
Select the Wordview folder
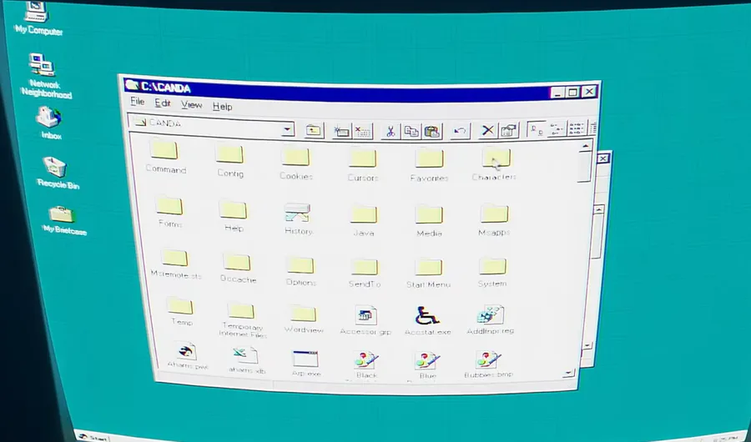(x=304, y=319)
